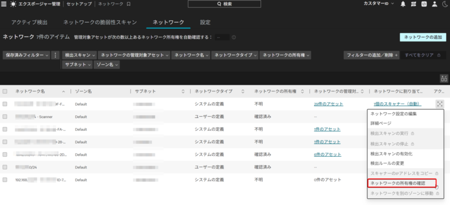Click the ネットワークの追加 button
This screenshot has width=450, height=205.
pyautogui.click(x=423, y=37)
